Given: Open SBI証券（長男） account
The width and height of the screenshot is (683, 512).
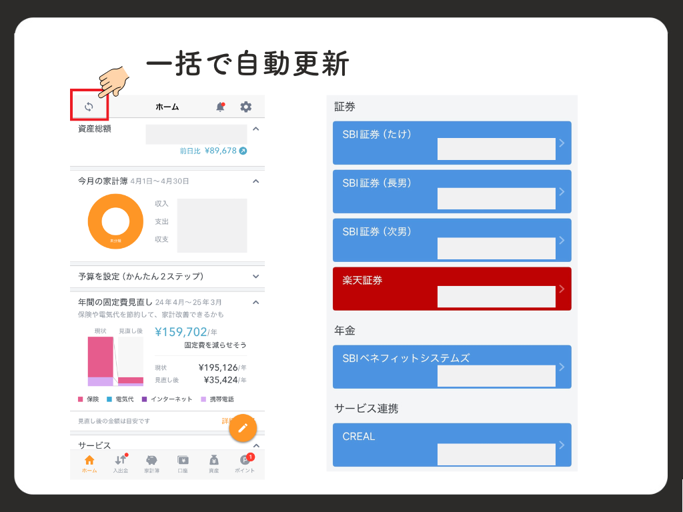Looking at the screenshot, I should click(452, 191).
